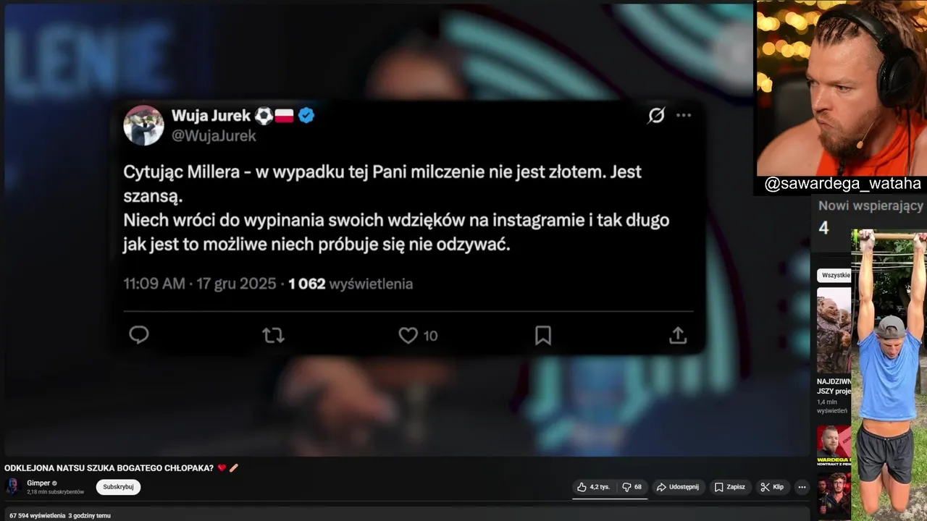The height and width of the screenshot is (521, 927).
Task: Open Wuja Jurek profile avatar
Action: tap(143, 125)
